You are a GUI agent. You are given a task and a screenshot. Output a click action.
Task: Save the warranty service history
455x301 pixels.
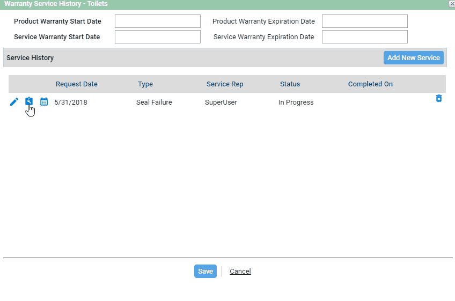pos(206,271)
